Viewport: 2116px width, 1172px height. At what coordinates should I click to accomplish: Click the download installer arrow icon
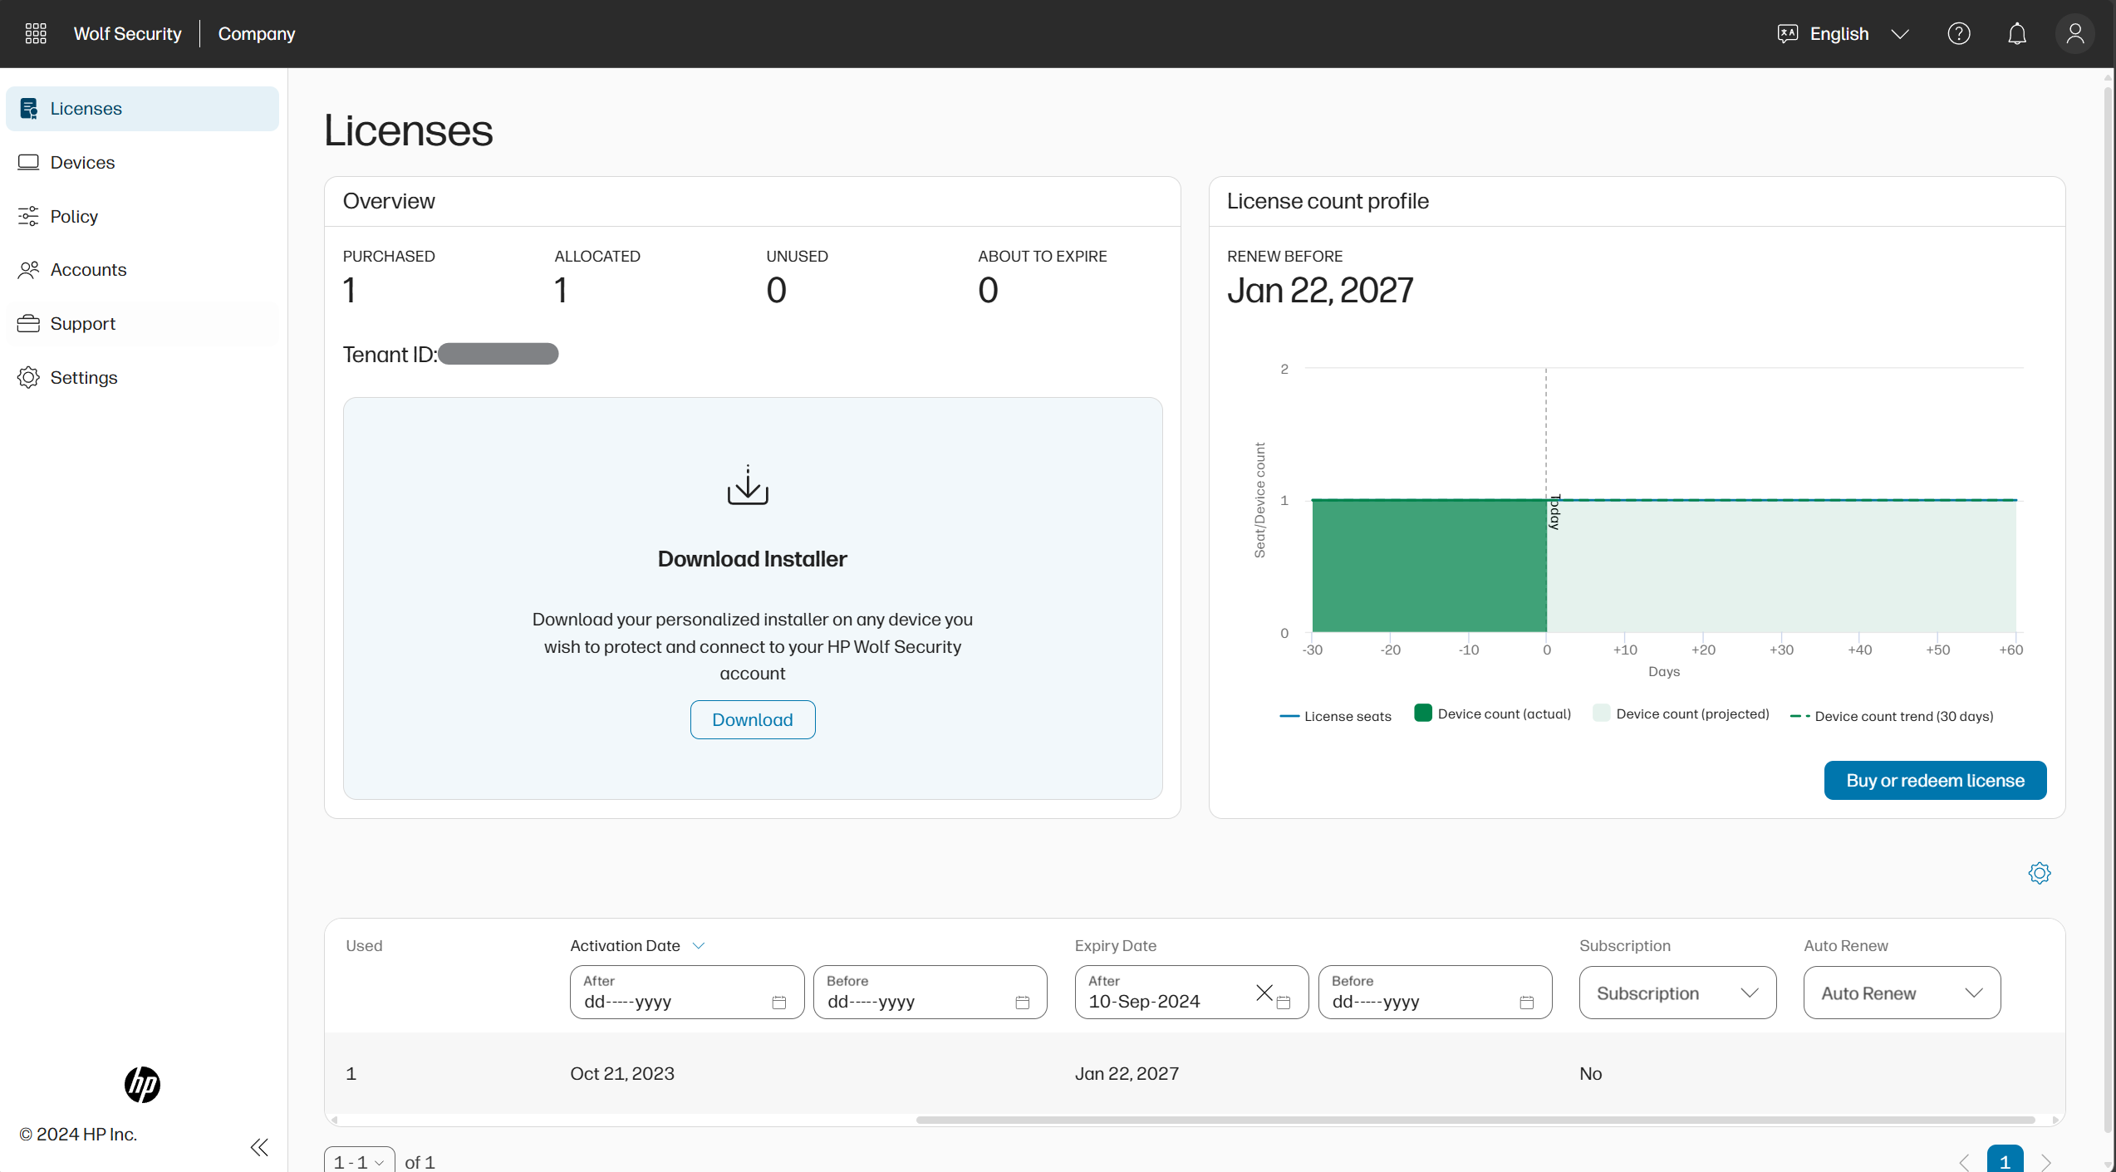coord(748,485)
